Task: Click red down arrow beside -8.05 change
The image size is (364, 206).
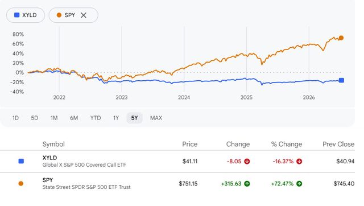Action: point(247,161)
